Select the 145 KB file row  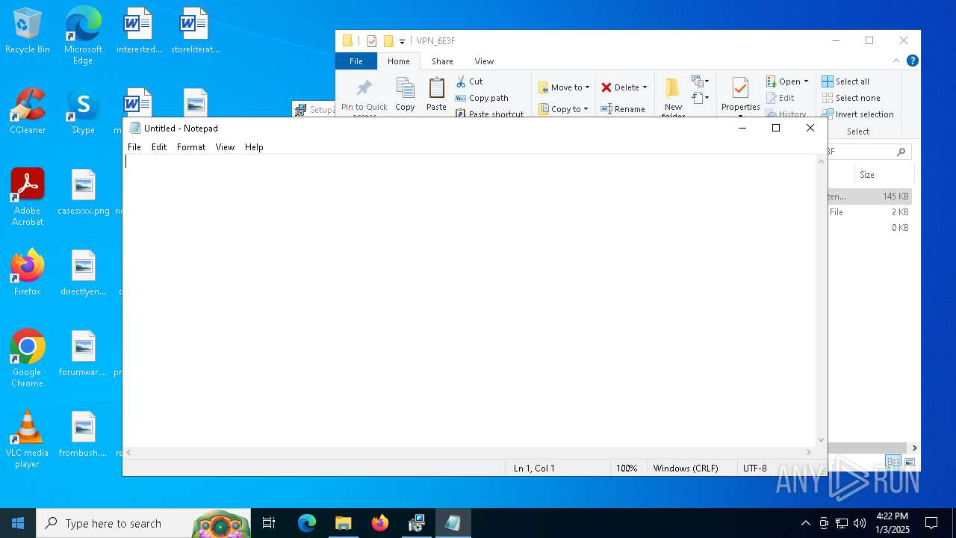coord(869,197)
